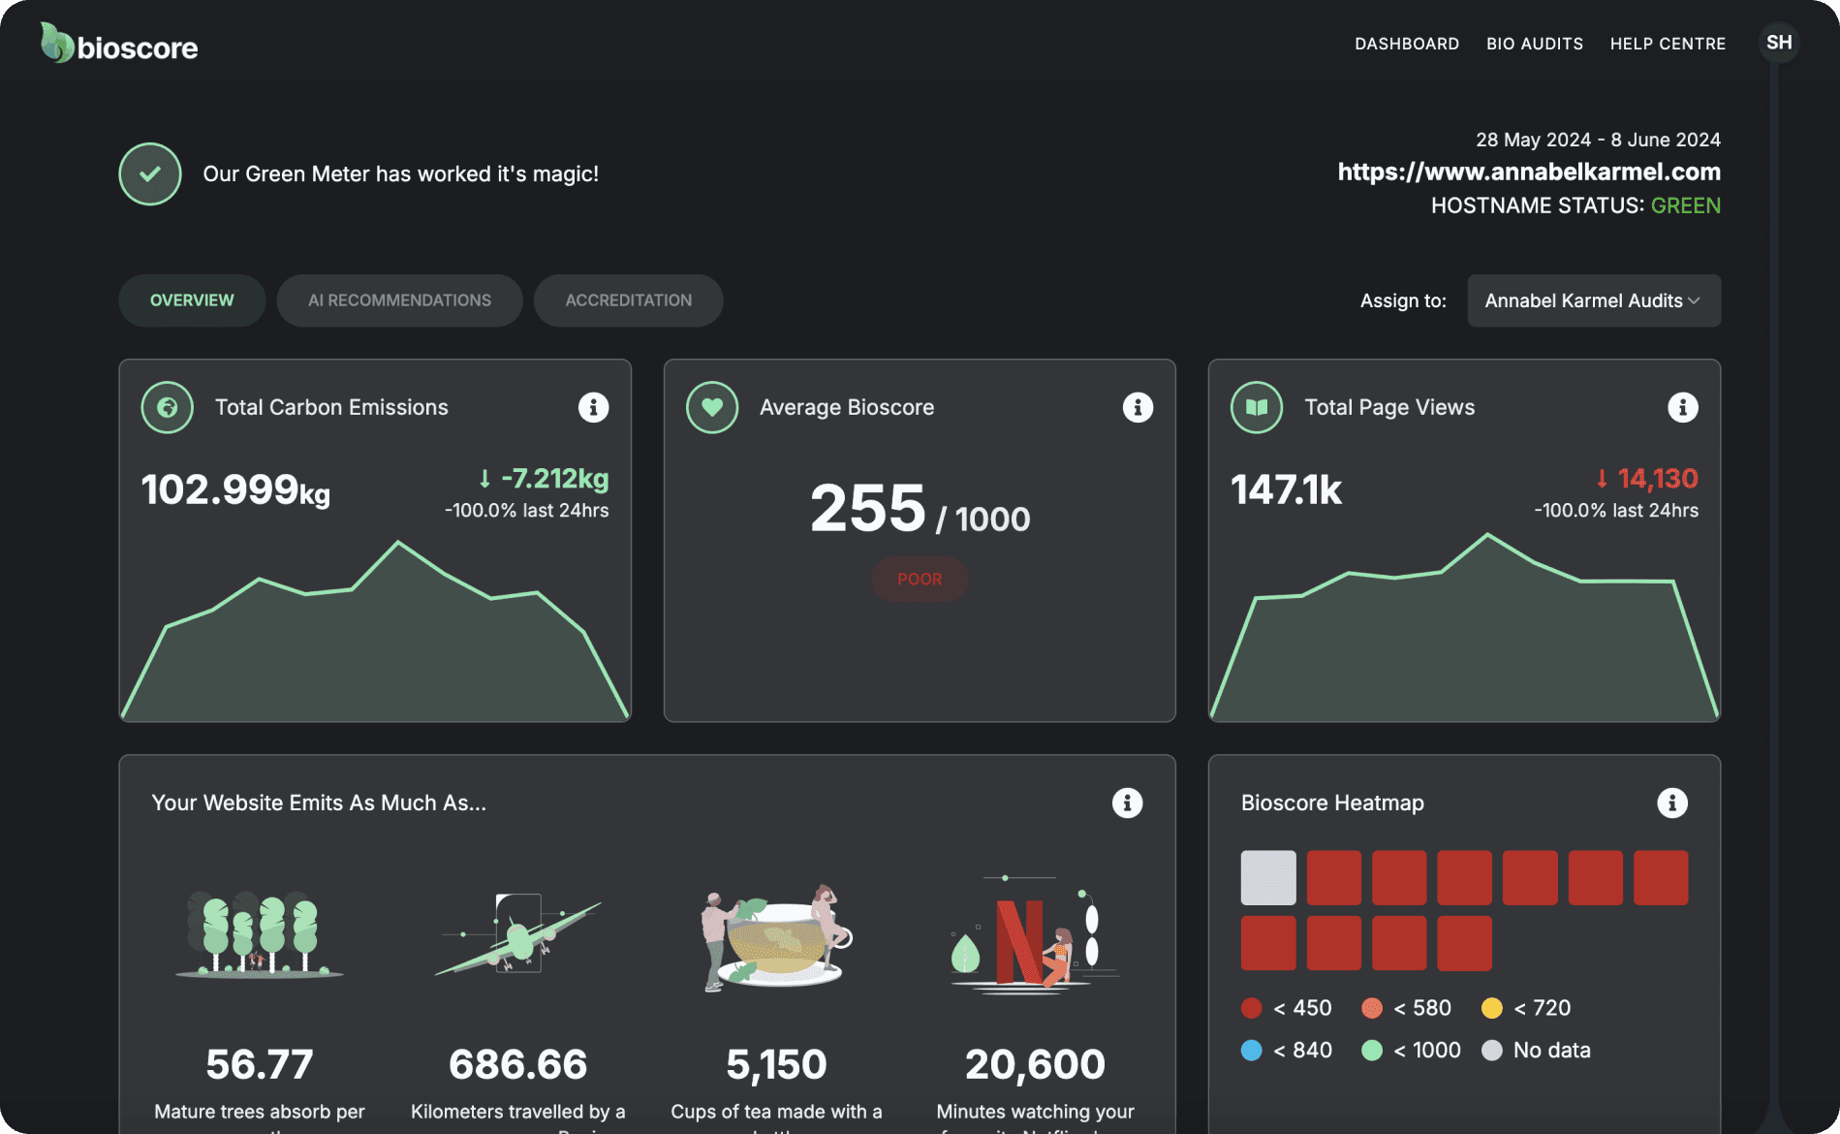Click the 147.1k page views value
Viewport: 1840px width, 1134px height.
1286,489
